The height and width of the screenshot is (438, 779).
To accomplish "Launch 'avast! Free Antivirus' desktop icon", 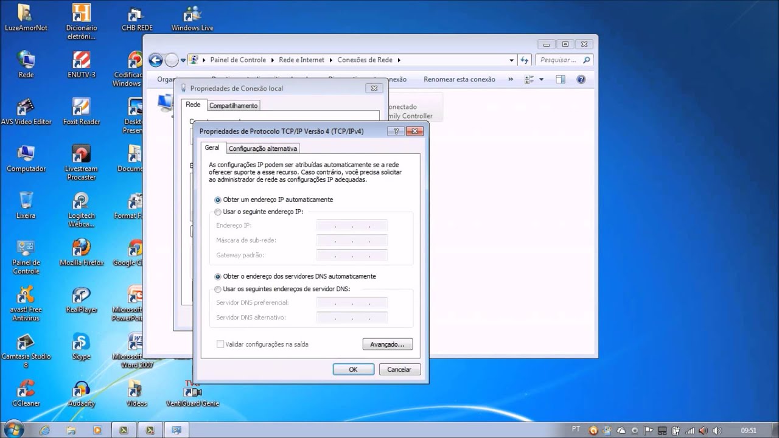I will 26,304.
